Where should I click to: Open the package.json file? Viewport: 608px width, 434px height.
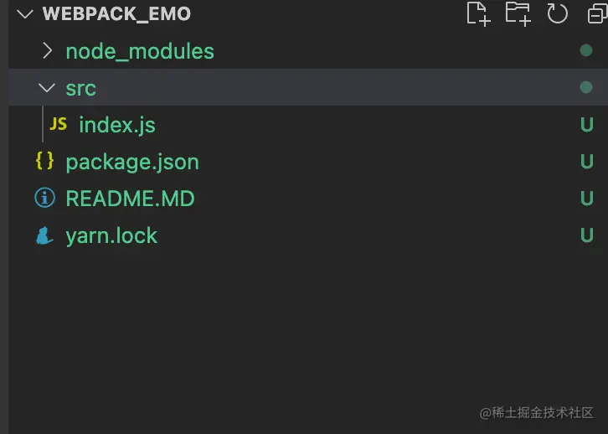132,162
